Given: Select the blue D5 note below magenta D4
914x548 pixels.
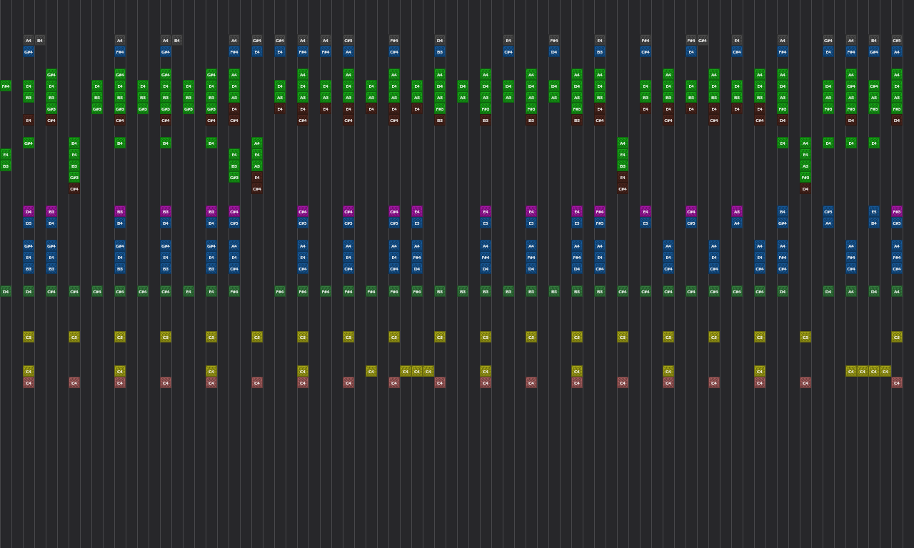Looking at the screenshot, I should click(29, 223).
